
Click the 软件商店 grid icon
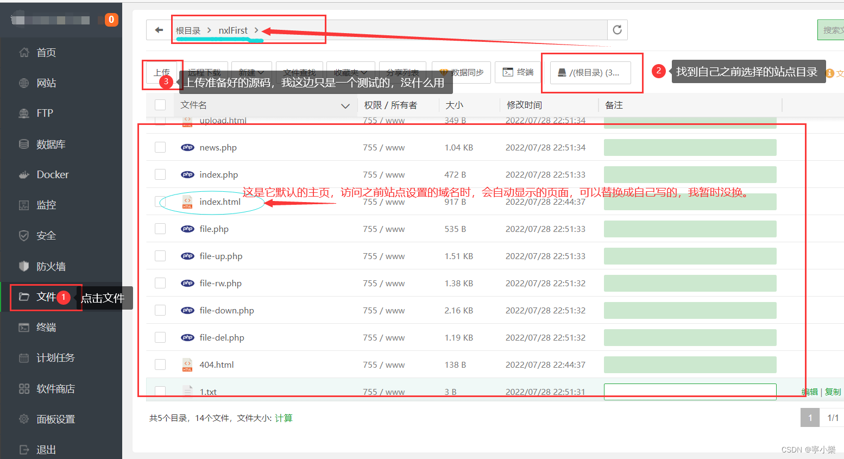(24, 389)
